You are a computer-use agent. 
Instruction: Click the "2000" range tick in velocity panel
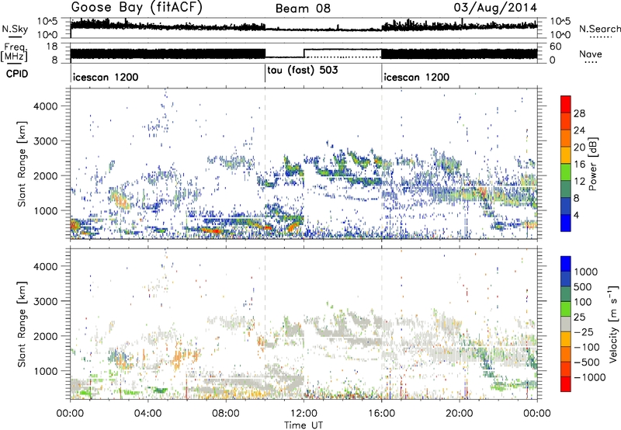[45, 336]
